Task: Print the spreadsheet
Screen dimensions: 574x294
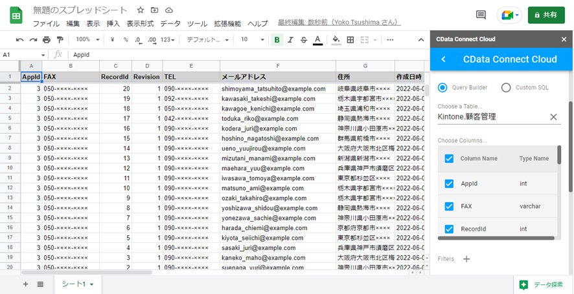Action: coord(47,40)
